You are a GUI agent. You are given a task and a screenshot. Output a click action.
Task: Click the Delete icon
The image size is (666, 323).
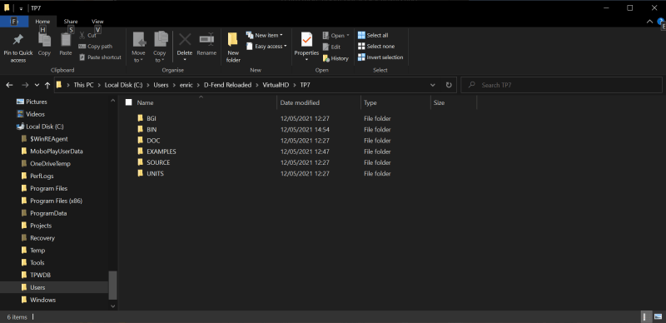pos(185,41)
